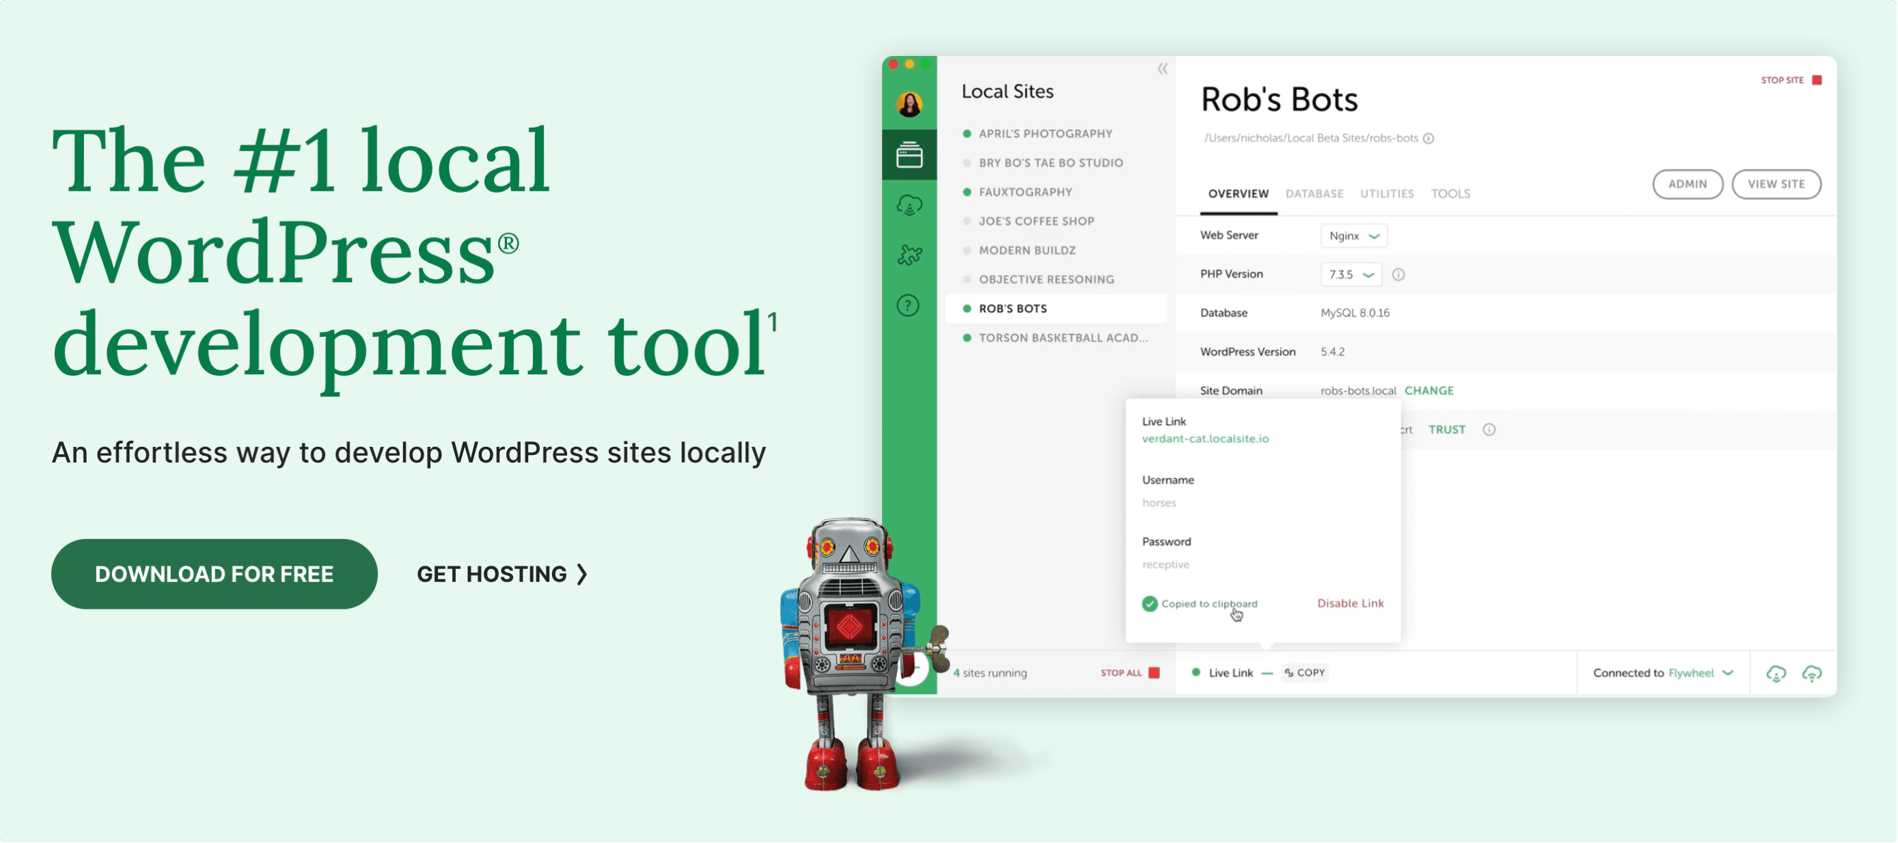Select FAUXTOGRAPHY site
1898x843 pixels.
(1056, 193)
